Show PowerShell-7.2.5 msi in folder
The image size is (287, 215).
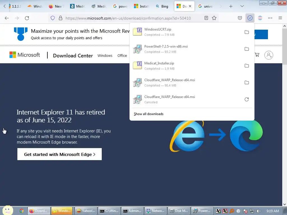[247, 49]
